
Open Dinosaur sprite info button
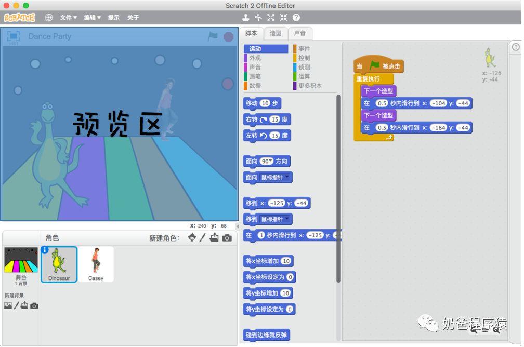[x=45, y=250]
